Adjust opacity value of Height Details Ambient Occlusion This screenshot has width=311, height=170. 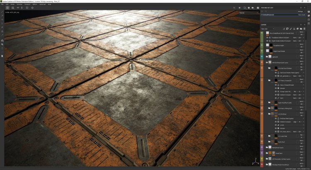click(x=300, y=41)
